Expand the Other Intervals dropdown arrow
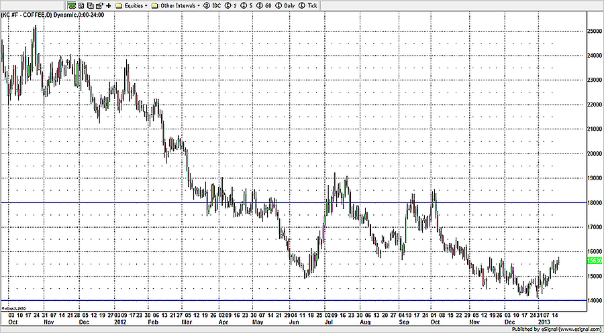Screen dimensions: 604x333 [x=199, y=5]
